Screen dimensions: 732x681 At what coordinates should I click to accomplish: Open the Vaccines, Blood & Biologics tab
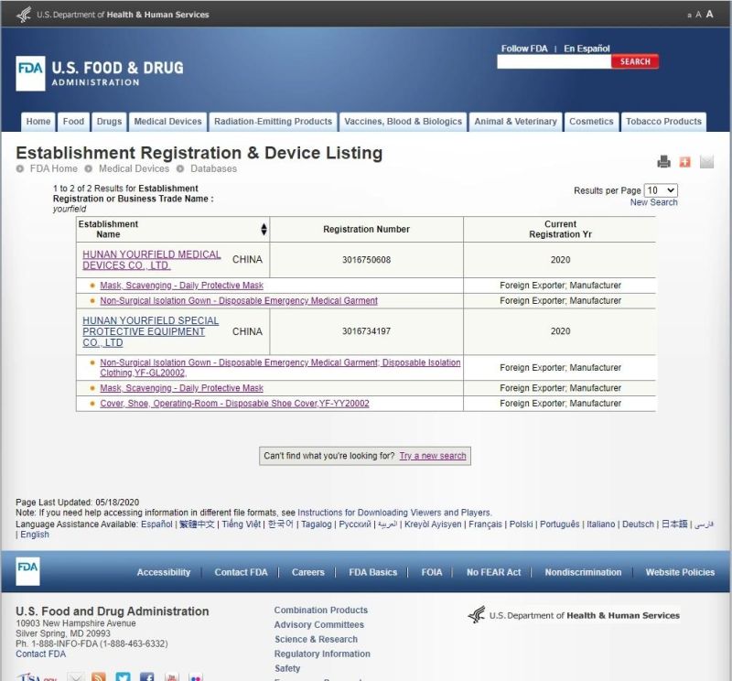404,122
